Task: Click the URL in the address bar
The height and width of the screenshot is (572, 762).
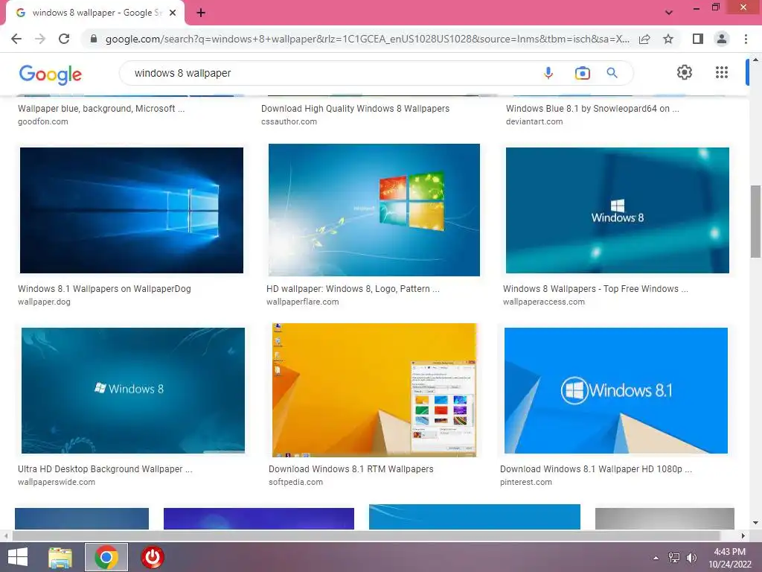Action: (367, 39)
